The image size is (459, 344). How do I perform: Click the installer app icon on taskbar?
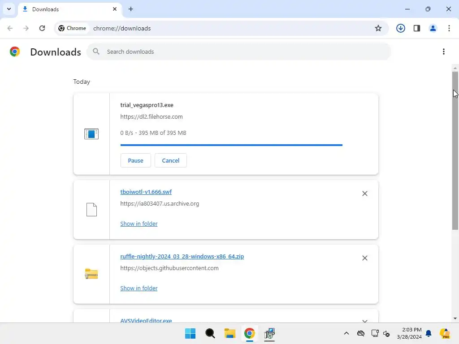tap(269, 333)
